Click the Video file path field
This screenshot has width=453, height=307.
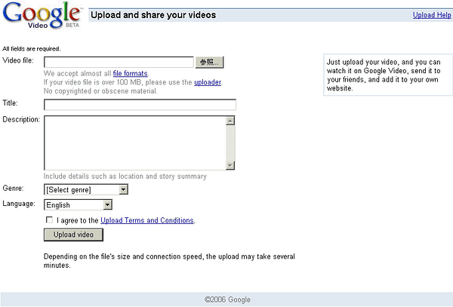pos(119,62)
